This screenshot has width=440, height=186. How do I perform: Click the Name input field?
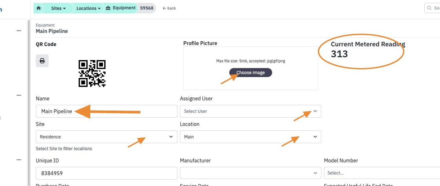[x=106, y=111]
